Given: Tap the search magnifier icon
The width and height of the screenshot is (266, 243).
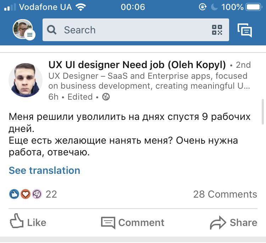Looking at the screenshot, I should click(x=51, y=30).
